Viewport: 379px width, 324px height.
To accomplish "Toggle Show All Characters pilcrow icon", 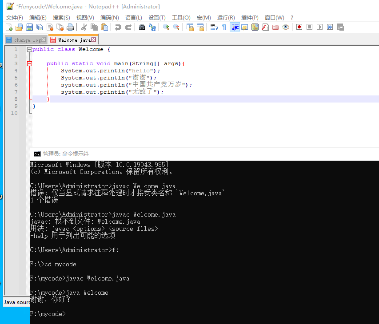I will point(224,27).
